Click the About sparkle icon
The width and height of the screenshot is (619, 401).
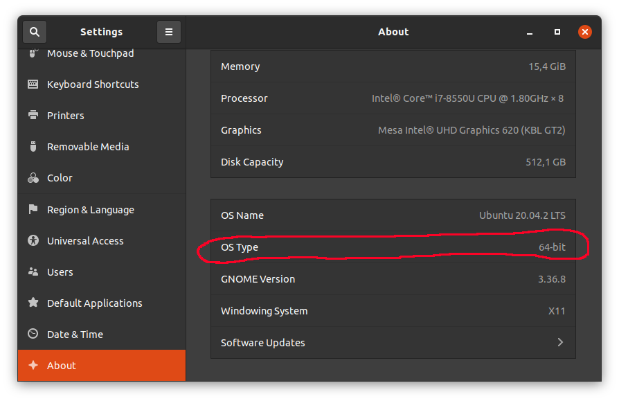click(33, 365)
